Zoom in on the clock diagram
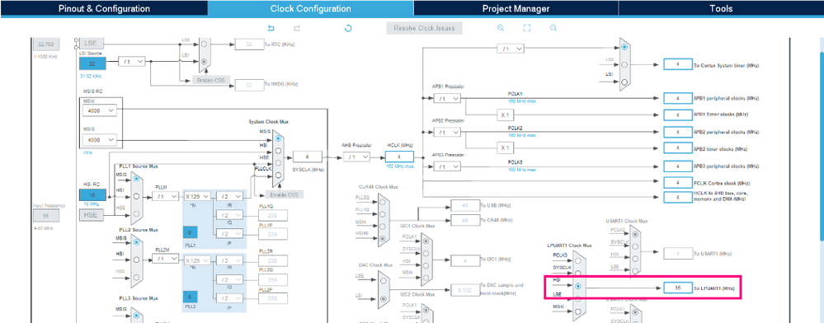This screenshot has height=323, width=824. pos(501,28)
